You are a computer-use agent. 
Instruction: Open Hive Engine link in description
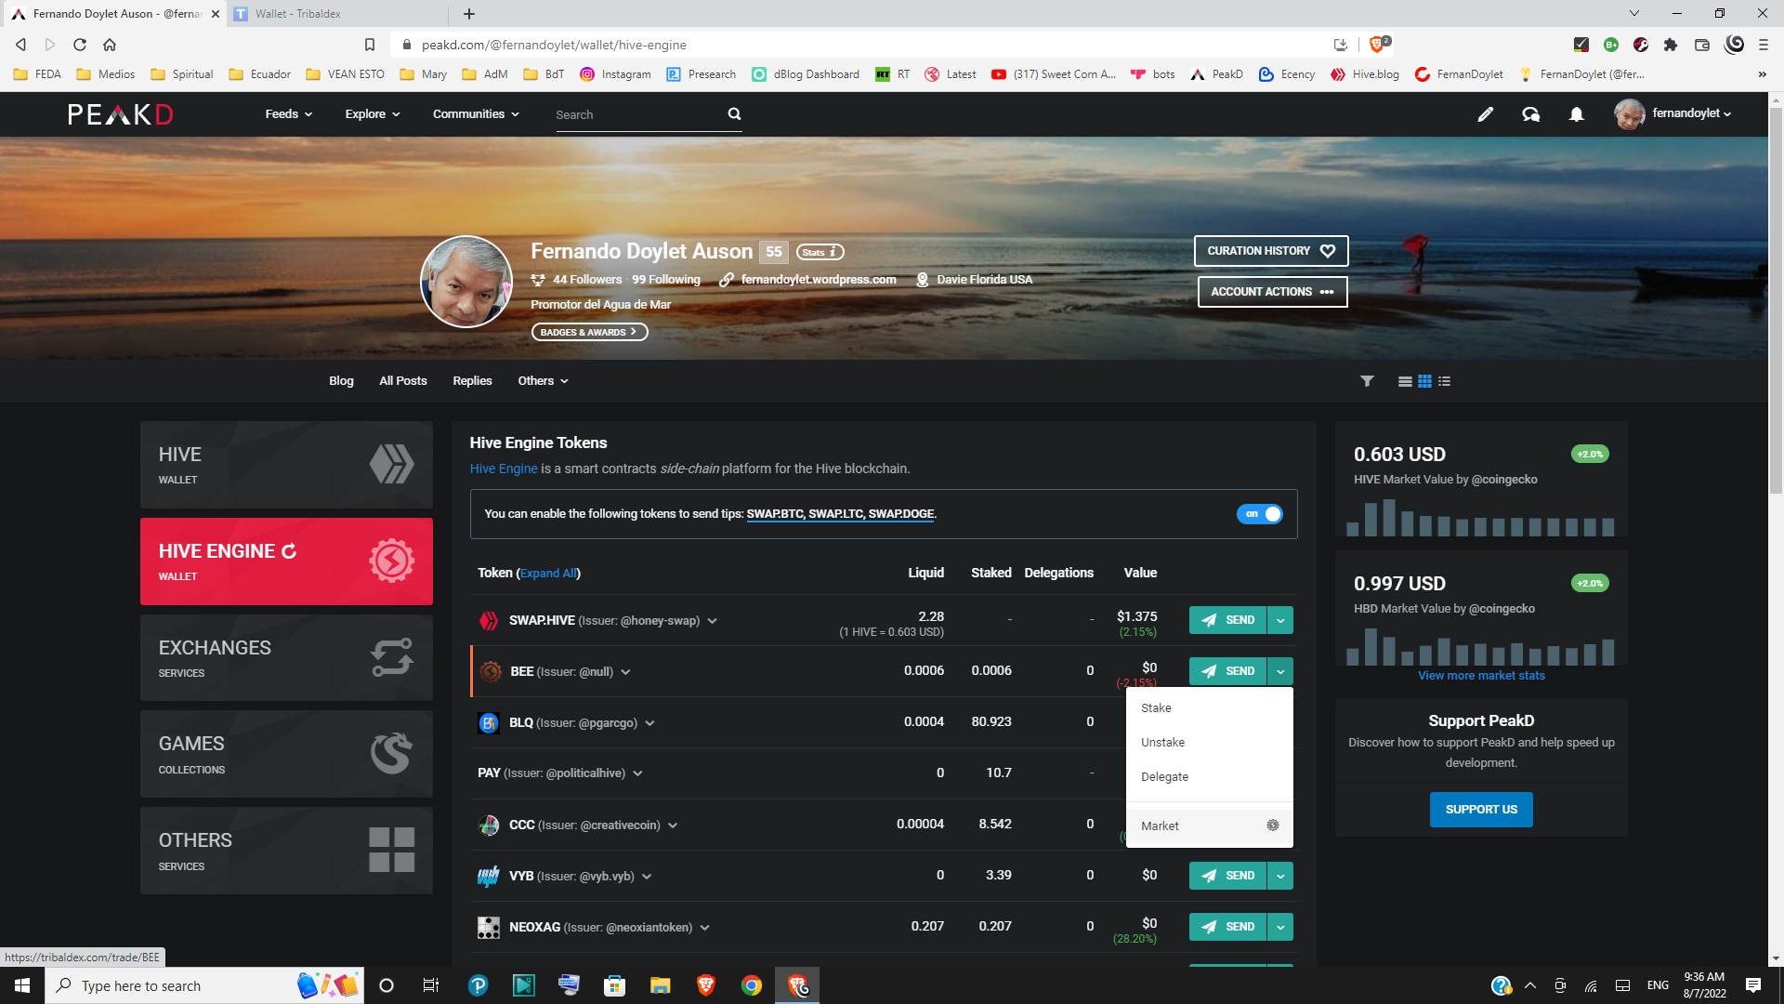[504, 469]
